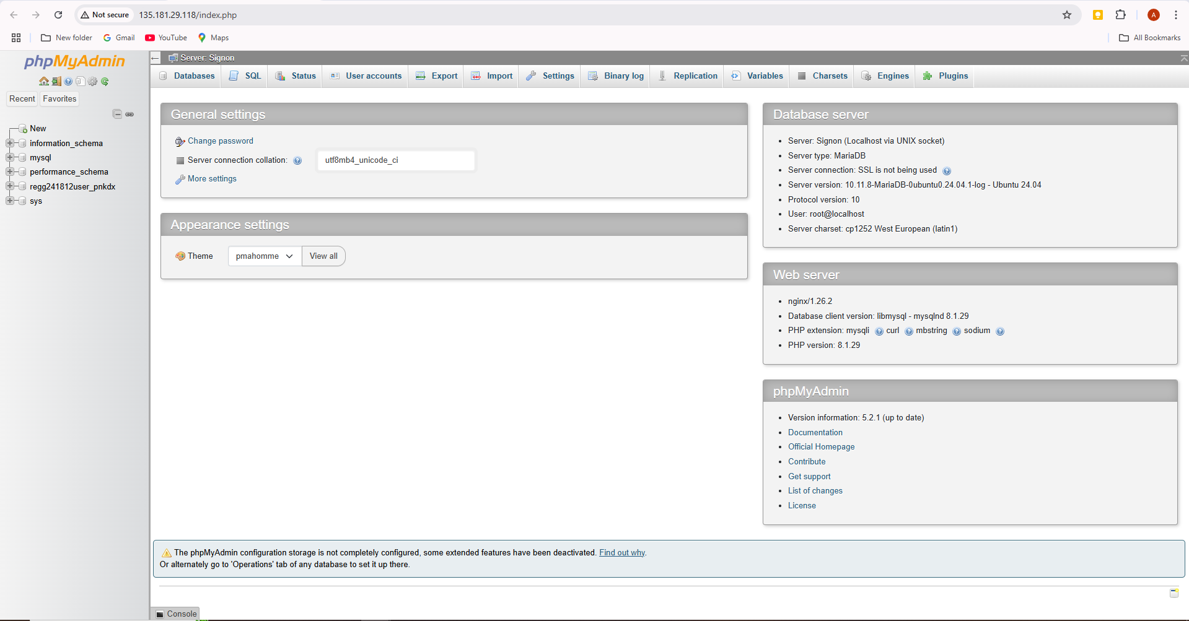The image size is (1189, 621).
Task: Reload the navigation panel with green arrow
Action: point(105,81)
